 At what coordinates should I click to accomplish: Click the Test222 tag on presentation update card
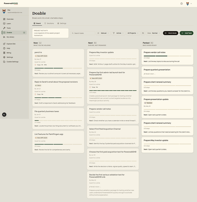click(148, 103)
